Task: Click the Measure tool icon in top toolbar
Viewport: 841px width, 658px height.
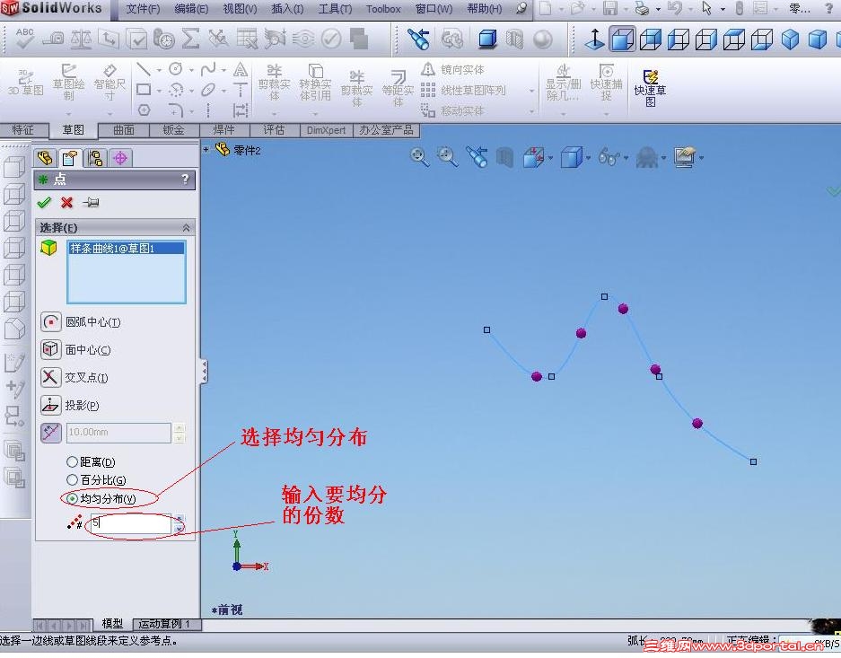Action: 53,39
